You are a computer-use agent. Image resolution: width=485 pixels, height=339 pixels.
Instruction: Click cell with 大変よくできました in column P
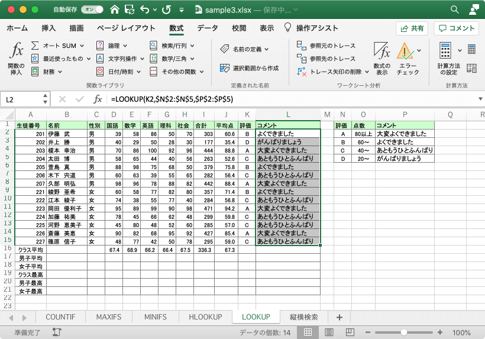(405, 134)
